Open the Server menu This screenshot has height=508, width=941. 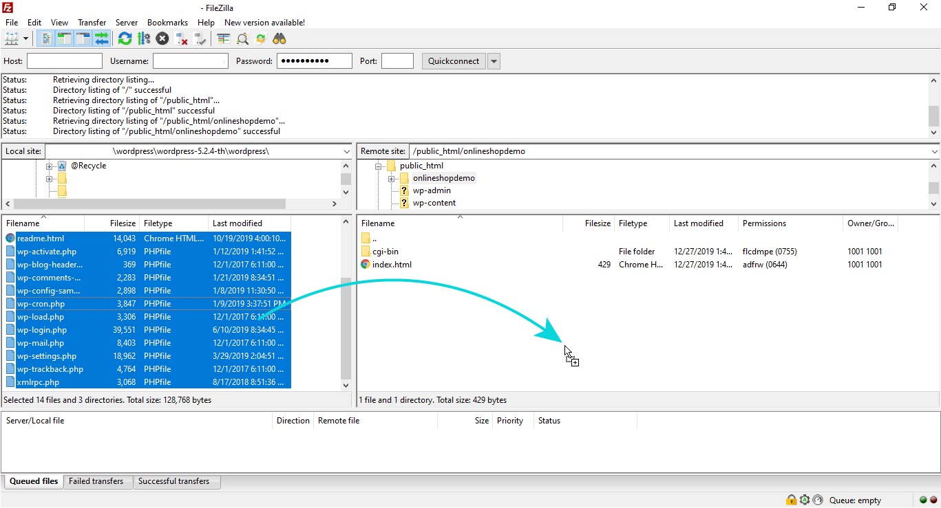click(127, 23)
